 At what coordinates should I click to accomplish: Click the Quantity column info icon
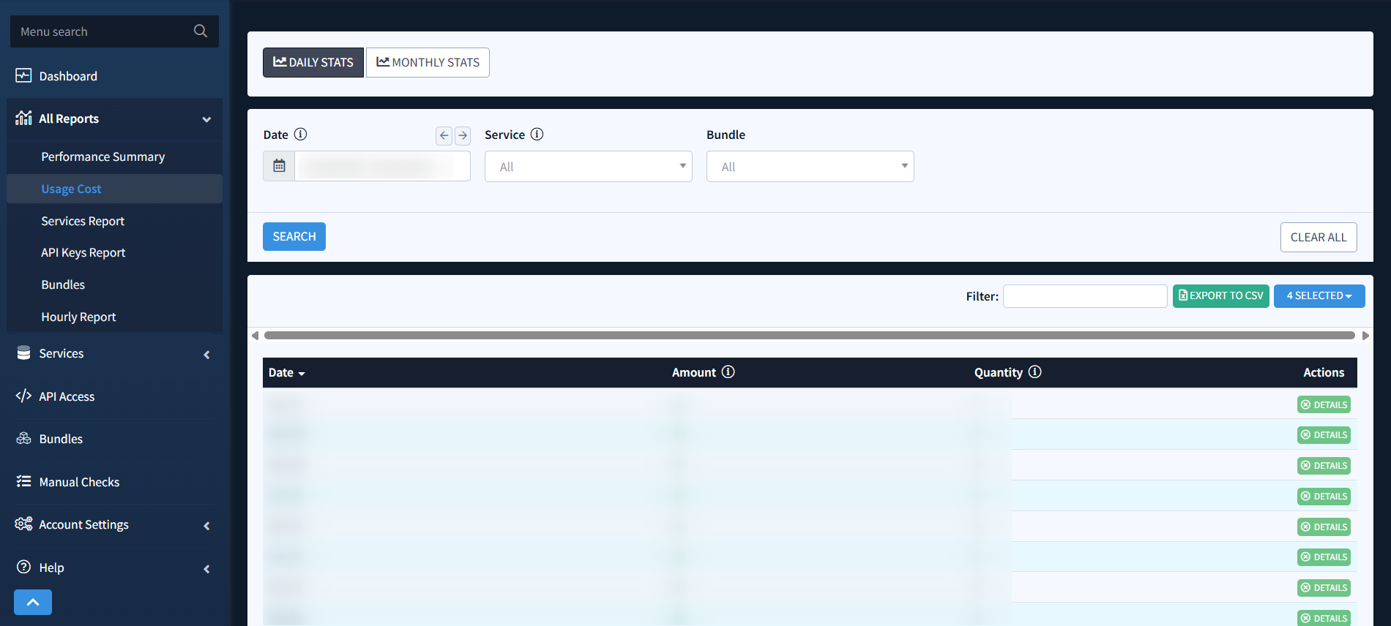pyautogui.click(x=1034, y=372)
